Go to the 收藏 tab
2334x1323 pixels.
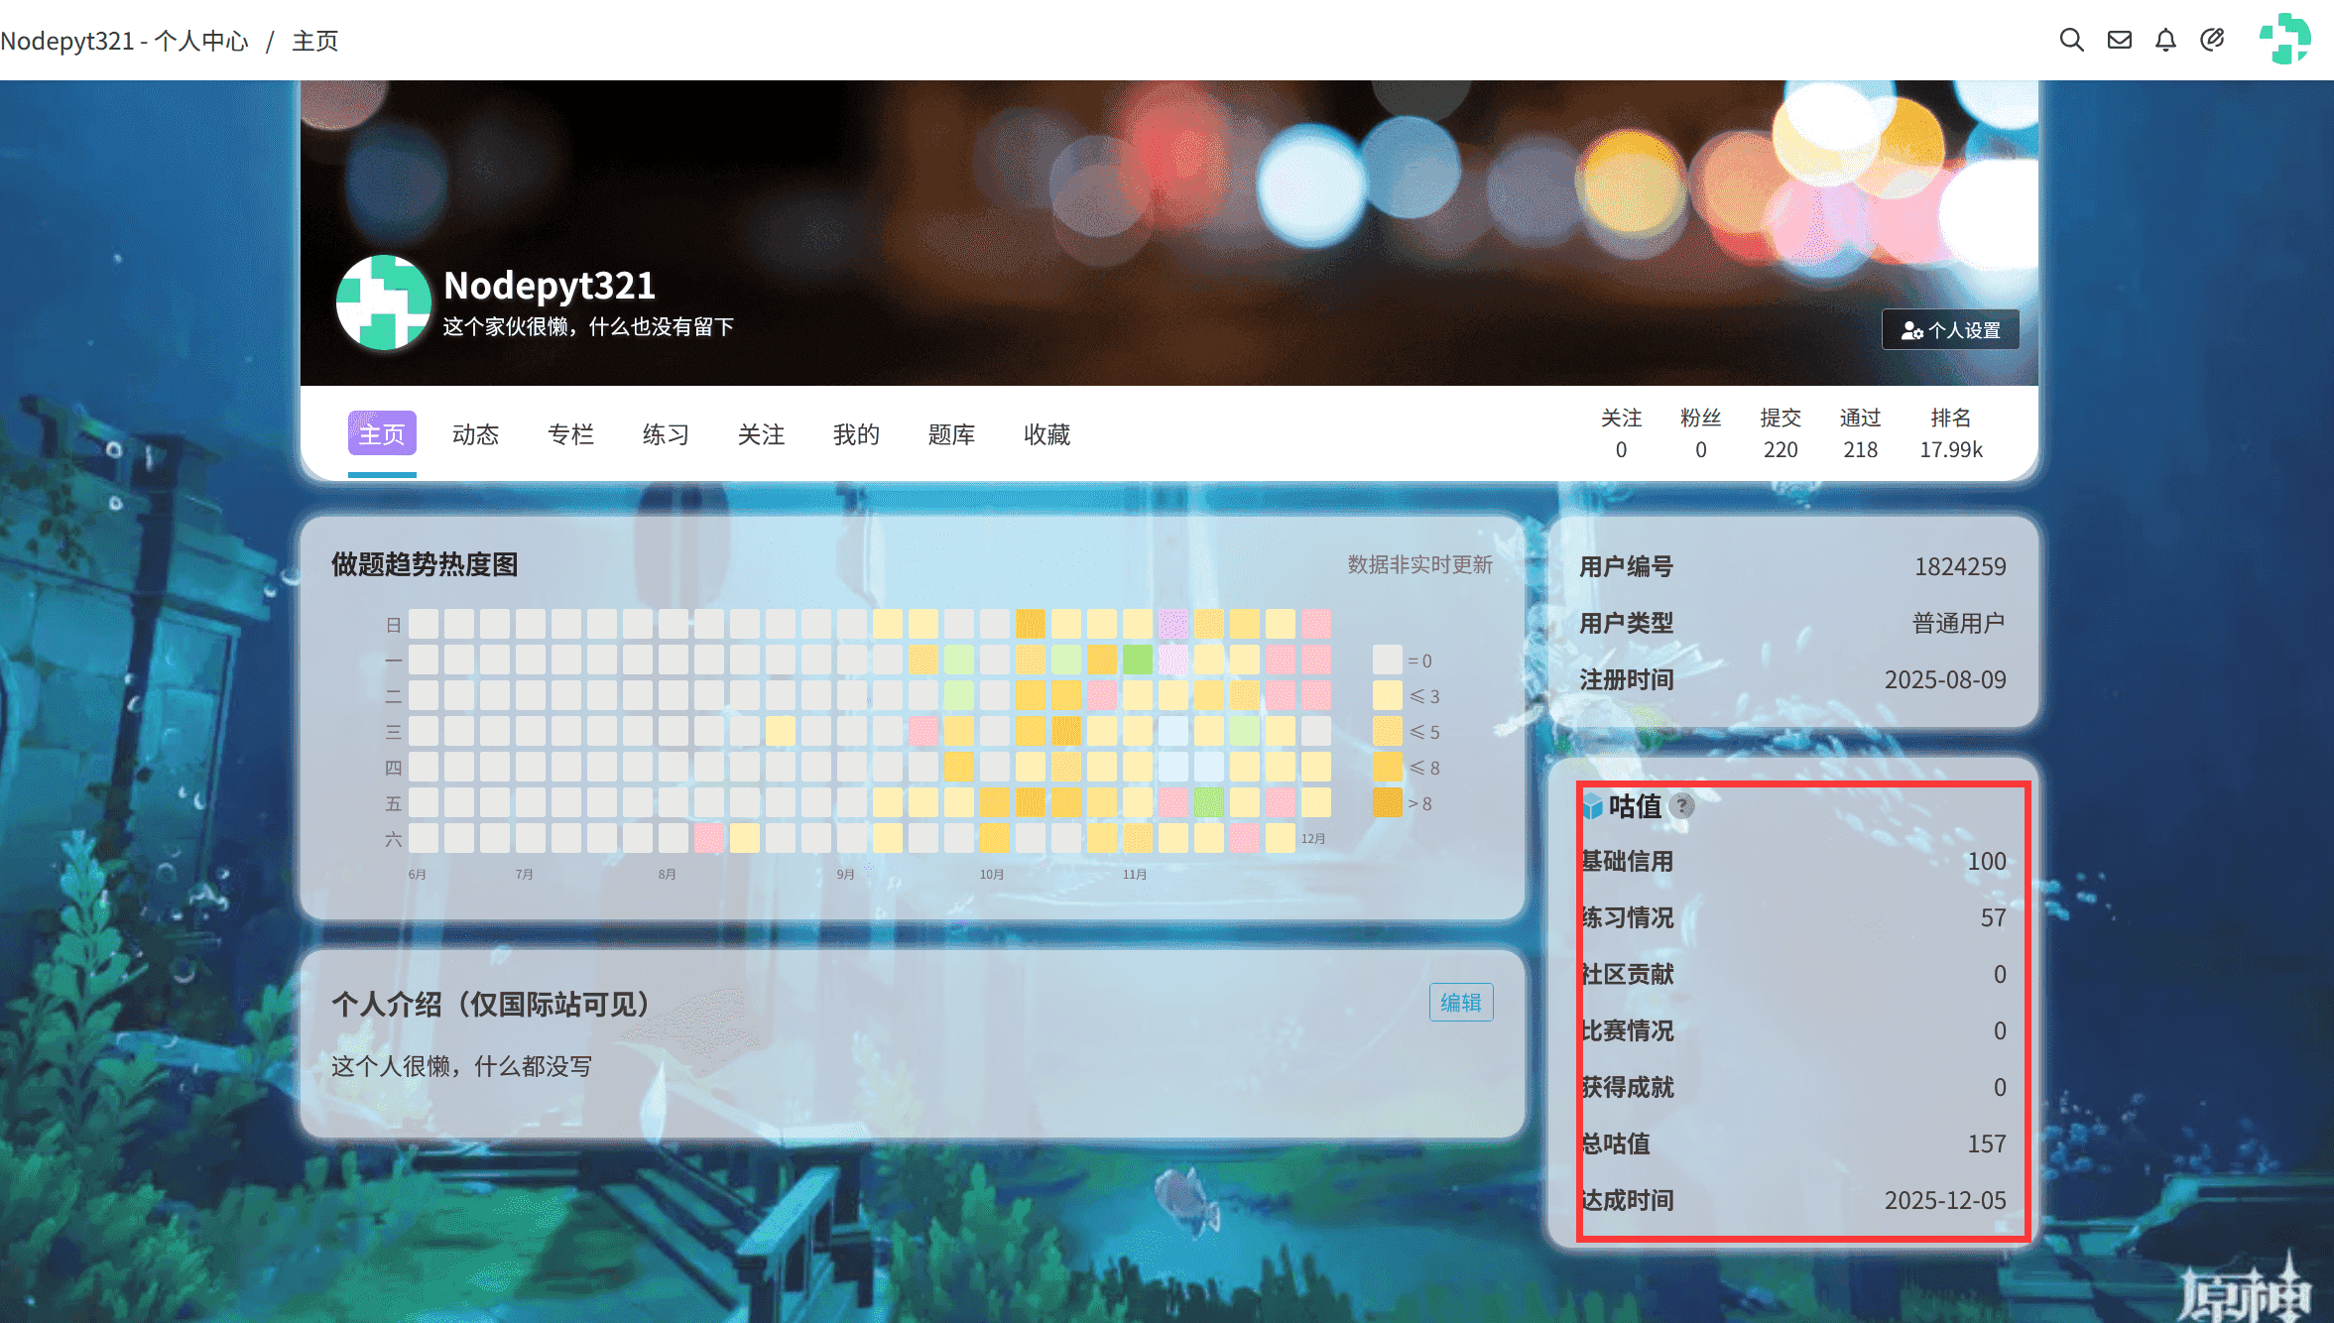1046,434
